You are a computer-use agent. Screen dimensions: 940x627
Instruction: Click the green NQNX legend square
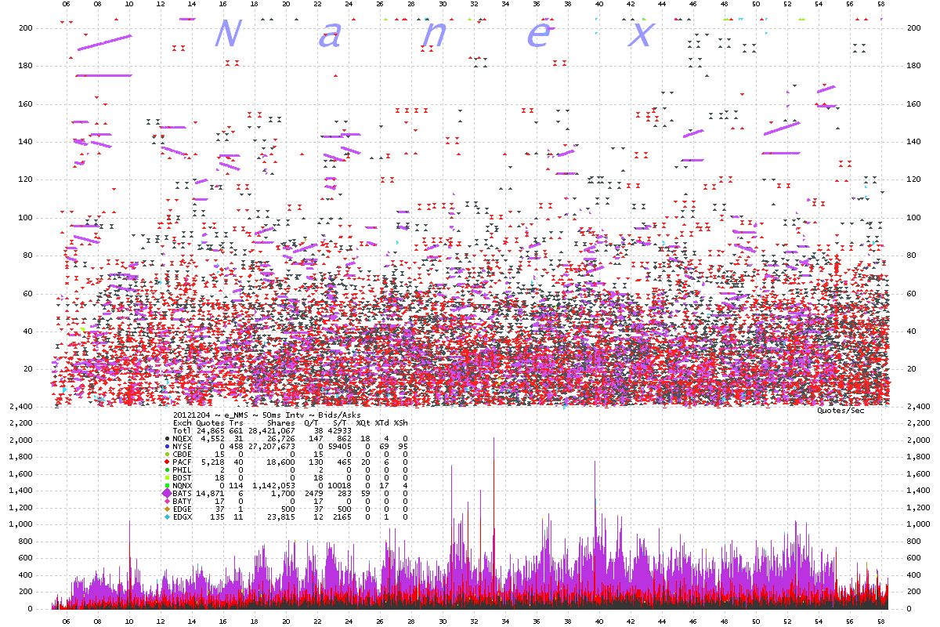(167, 486)
